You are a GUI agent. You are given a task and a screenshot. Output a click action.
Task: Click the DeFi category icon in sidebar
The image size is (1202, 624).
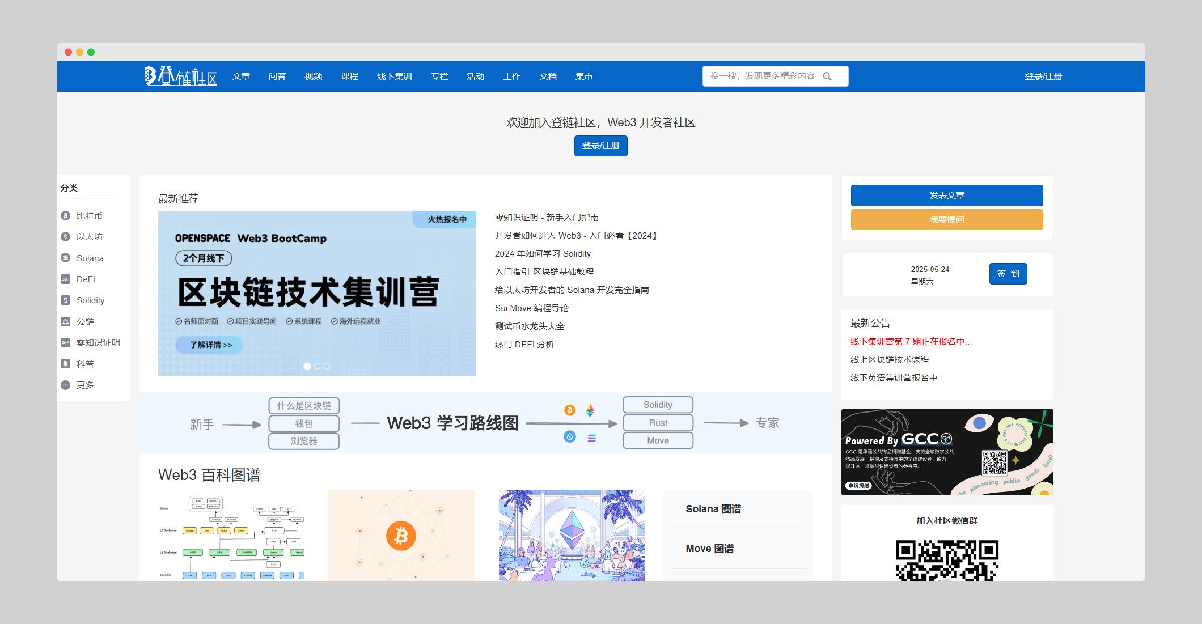point(66,279)
